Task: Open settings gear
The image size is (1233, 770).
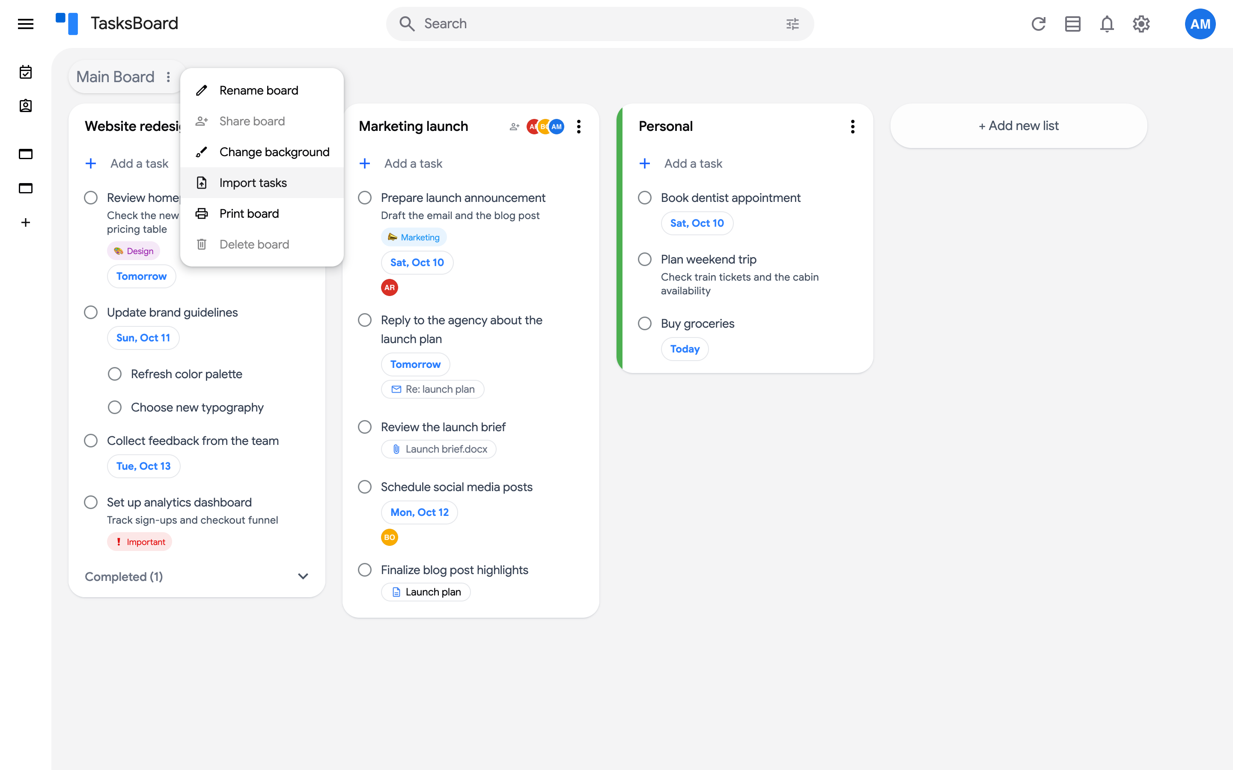Action: tap(1141, 24)
